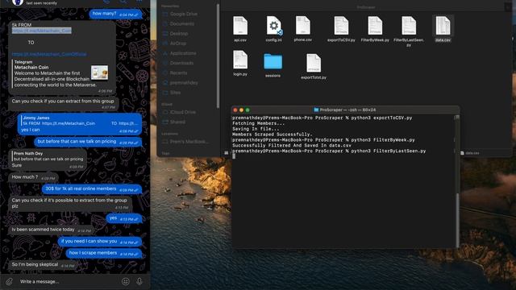The height and width of the screenshot is (290, 516).
Task: Click the Write a message field
Action: (69, 281)
